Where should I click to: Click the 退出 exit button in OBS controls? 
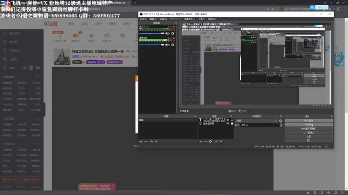coord(309,140)
